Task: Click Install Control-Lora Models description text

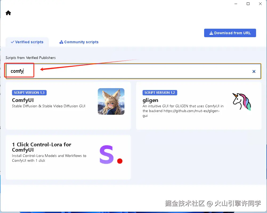Action: 49,158
